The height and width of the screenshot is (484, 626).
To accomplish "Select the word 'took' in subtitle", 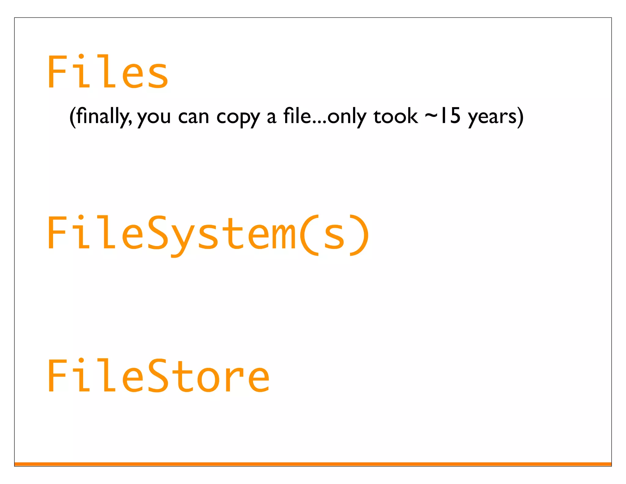I will tap(396, 116).
